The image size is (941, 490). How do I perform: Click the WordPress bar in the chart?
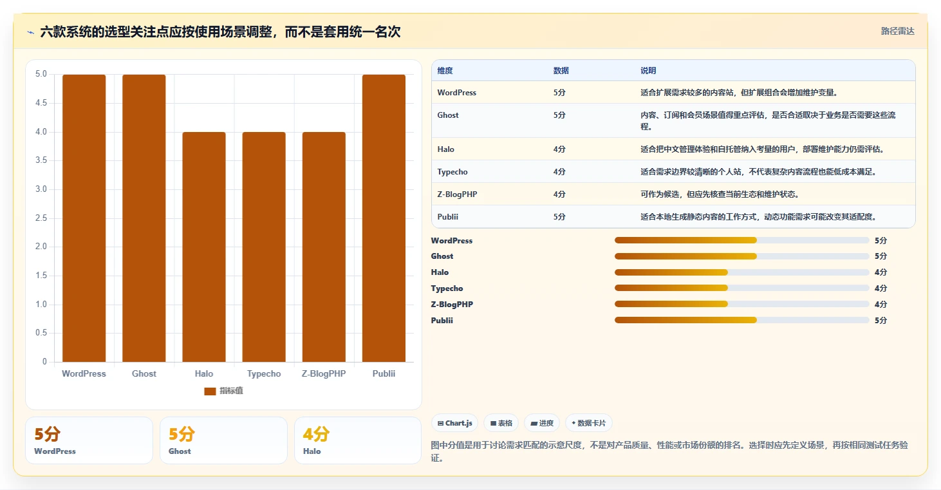coord(84,218)
